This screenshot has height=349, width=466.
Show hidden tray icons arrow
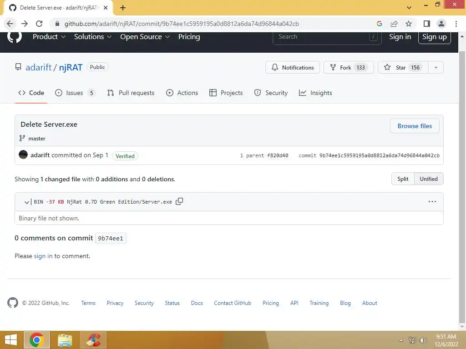401,340
